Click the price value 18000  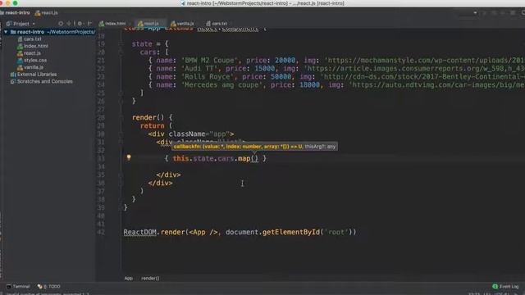pos(309,85)
